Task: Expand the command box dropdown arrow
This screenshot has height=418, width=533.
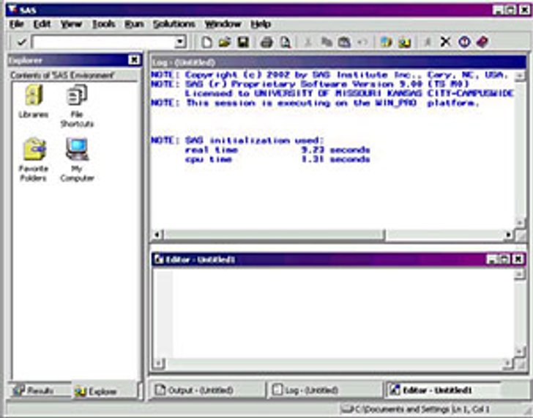Action: [x=180, y=43]
